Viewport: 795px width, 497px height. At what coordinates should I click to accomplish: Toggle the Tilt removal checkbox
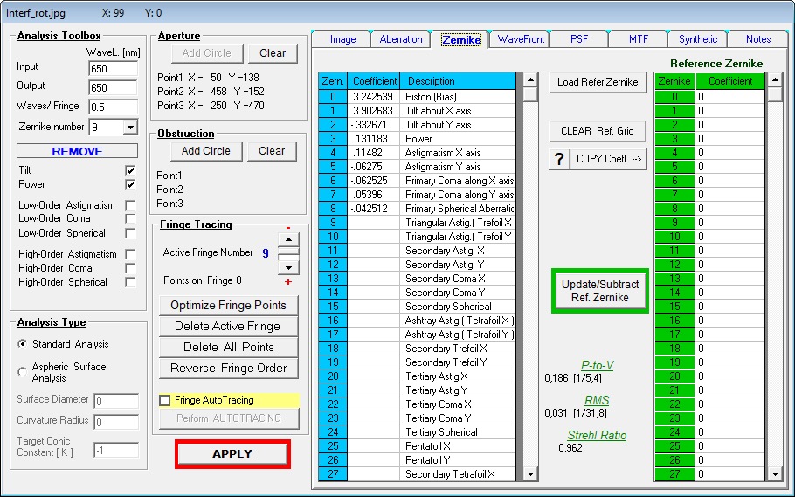130,170
